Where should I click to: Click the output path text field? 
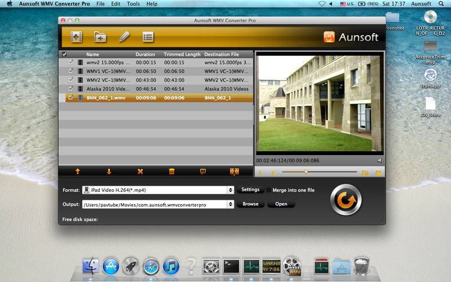pos(154,205)
